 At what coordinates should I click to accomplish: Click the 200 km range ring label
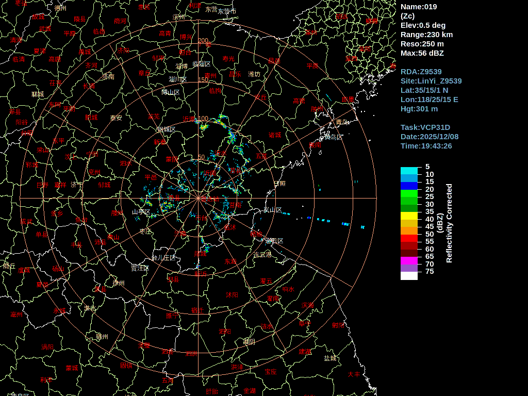tap(203, 41)
